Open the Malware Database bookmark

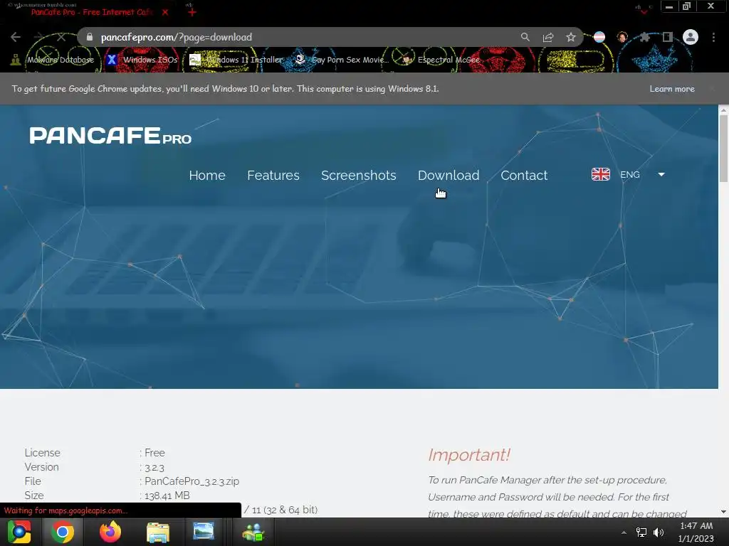pyautogui.click(x=53, y=60)
